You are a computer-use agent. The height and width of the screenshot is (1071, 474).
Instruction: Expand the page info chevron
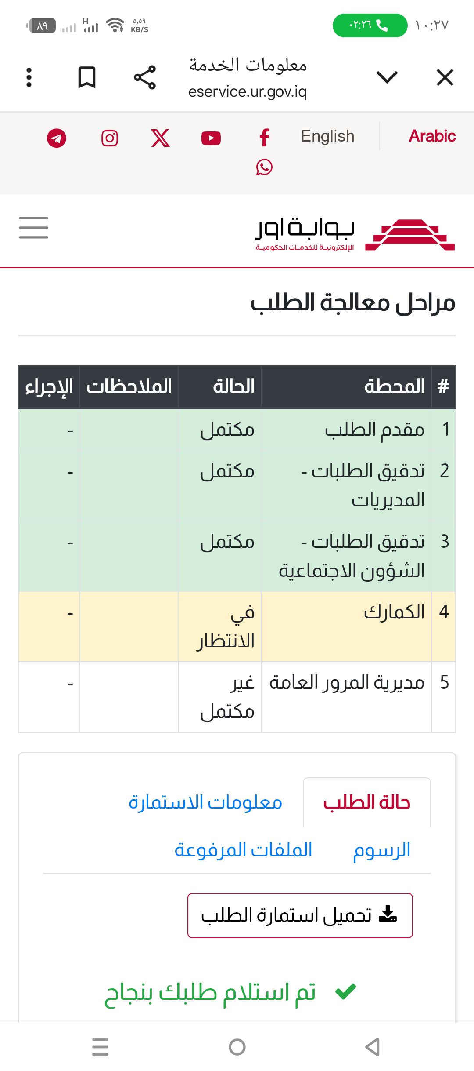pos(387,77)
